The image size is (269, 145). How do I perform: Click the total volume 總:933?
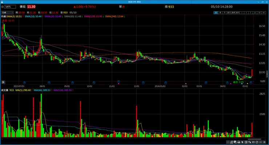(x=169, y=7)
